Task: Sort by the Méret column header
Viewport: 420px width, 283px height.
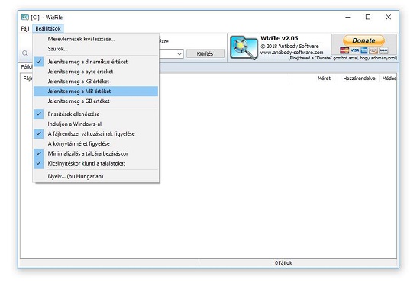Action: [x=312, y=79]
